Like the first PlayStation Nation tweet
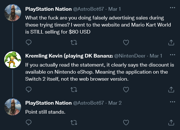The height and width of the screenshot is (130, 180). coord(126,43)
